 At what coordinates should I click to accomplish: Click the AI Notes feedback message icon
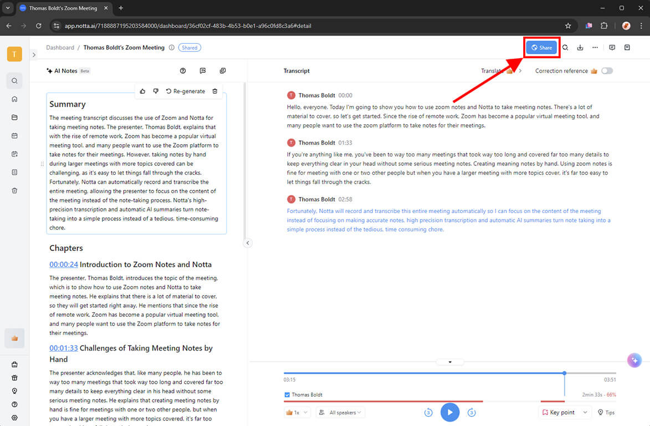(x=203, y=71)
